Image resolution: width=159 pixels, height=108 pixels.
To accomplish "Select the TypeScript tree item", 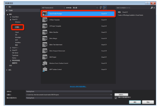I will coord(15,55).
